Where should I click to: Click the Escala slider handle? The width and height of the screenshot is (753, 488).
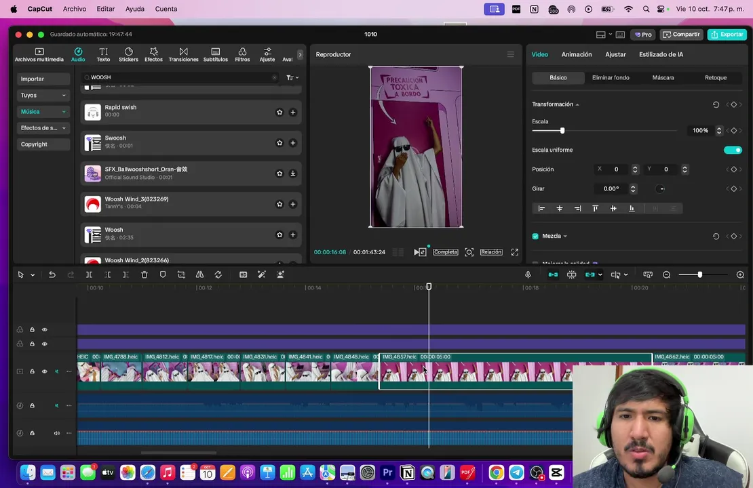point(562,131)
